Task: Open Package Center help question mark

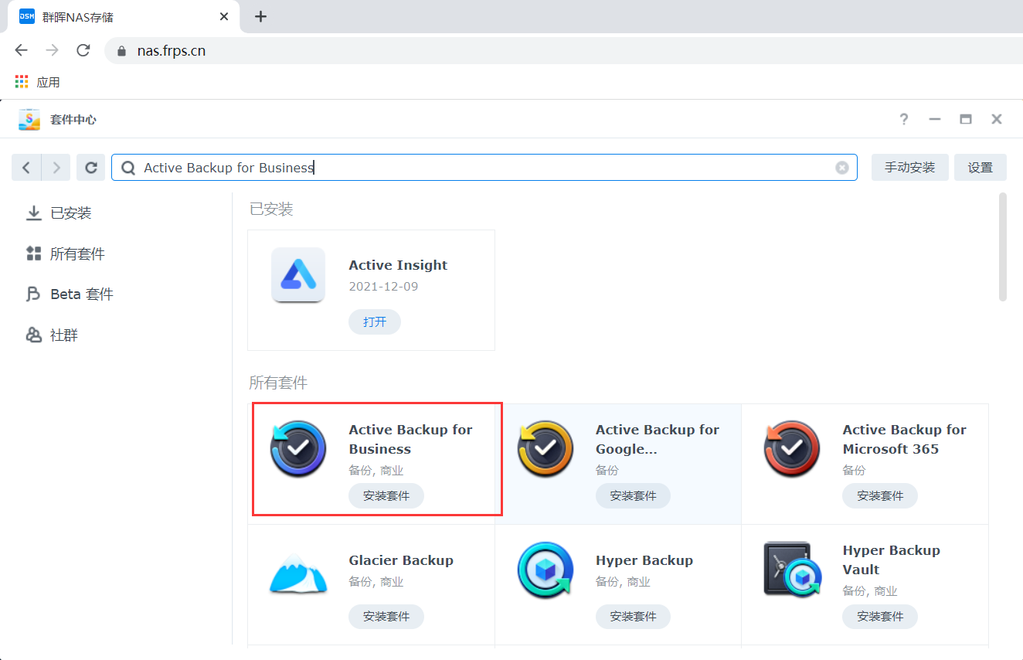Action: point(904,119)
